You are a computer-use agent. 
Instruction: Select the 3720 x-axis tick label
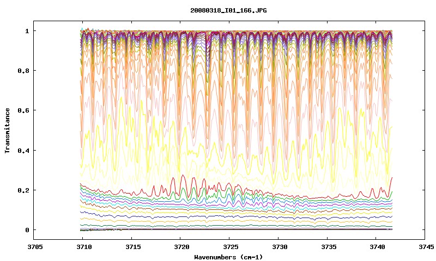182,247
